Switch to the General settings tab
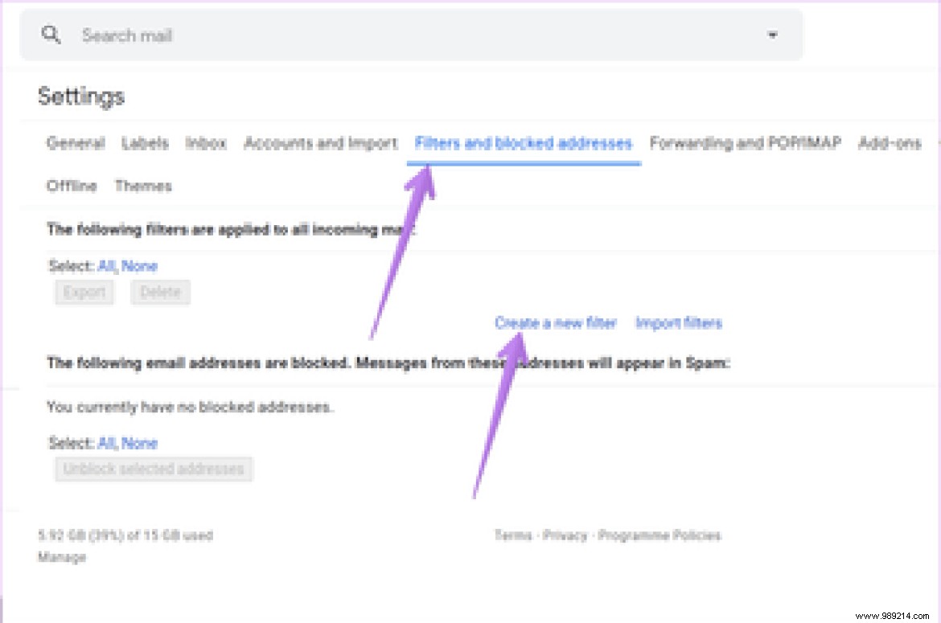This screenshot has height=623, width=941. [75, 142]
